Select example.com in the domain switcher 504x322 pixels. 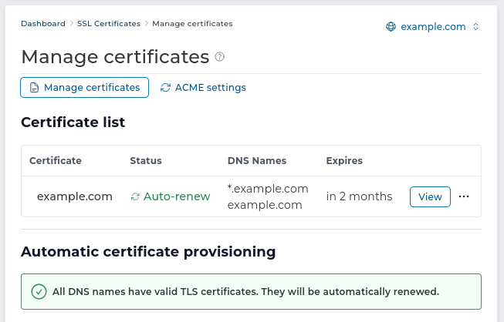tap(433, 27)
